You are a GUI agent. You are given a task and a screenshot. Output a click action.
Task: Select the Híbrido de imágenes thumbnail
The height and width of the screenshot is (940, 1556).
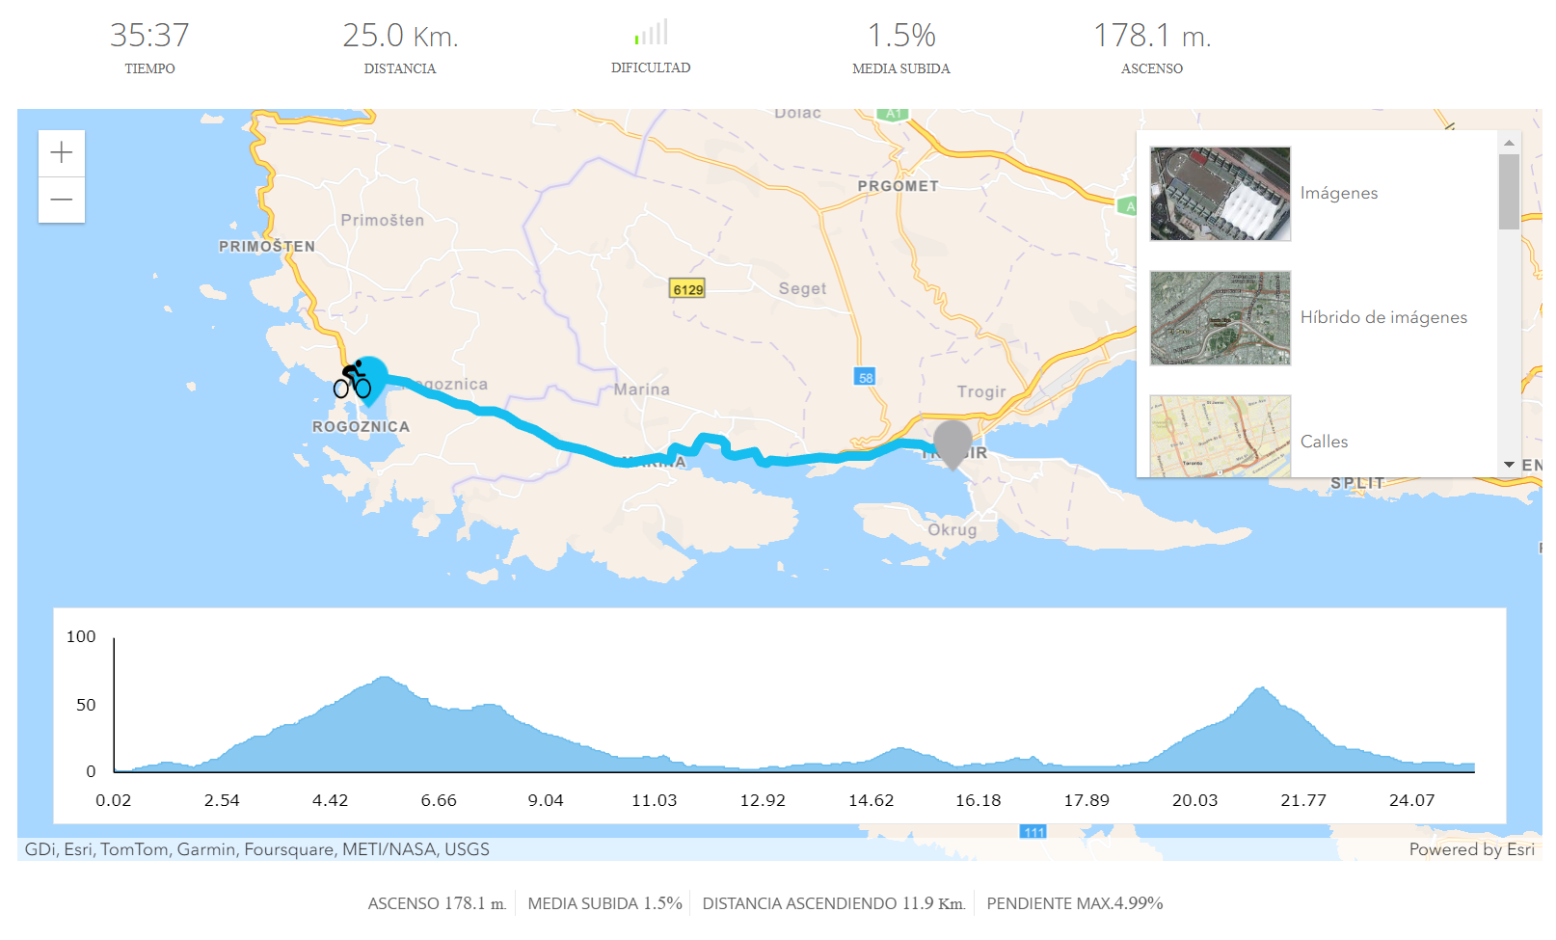click(1220, 318)
